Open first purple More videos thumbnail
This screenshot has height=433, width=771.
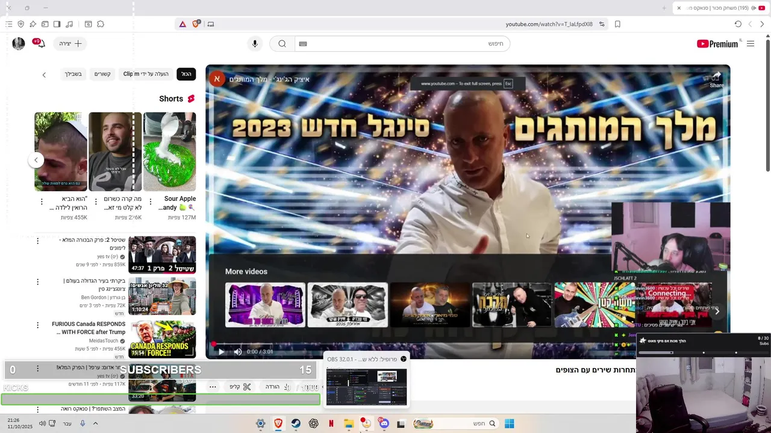pos(265,305)
